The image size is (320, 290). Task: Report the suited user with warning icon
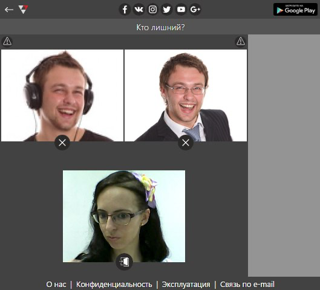pos(241,41)
